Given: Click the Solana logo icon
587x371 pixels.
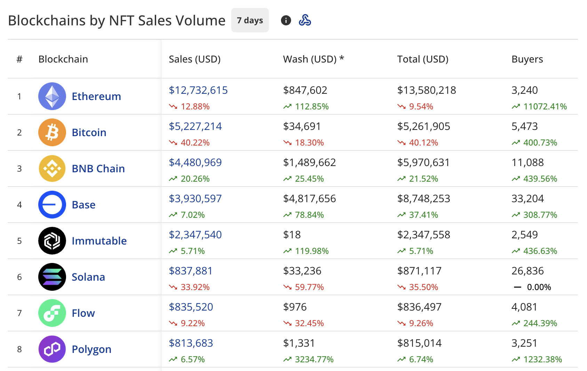Looking at the screenshot, I should [52, 277].
